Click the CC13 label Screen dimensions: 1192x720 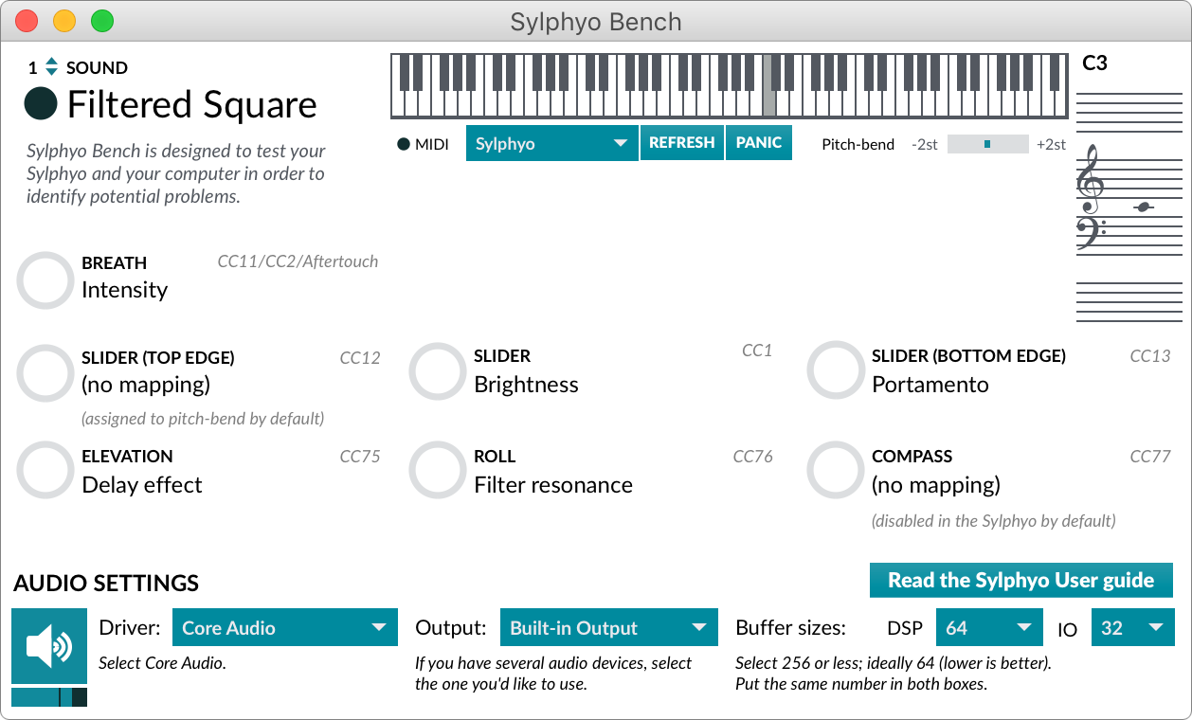tap(1150, 356)
